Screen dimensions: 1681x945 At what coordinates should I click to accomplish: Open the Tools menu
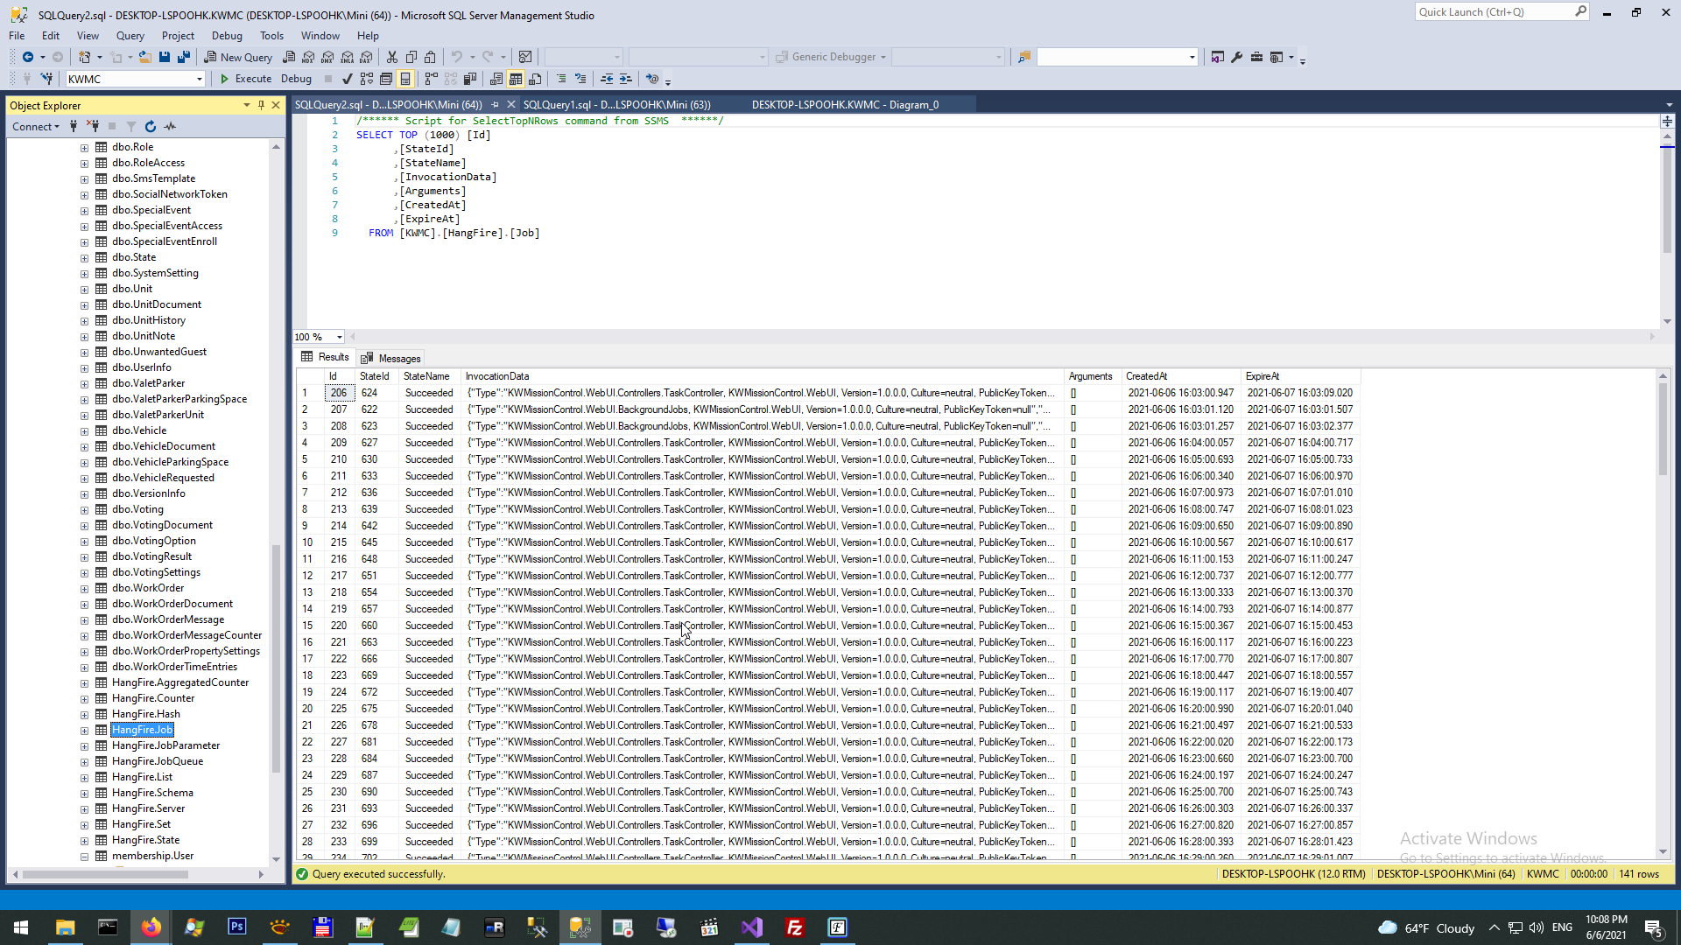tap(271, 36)
